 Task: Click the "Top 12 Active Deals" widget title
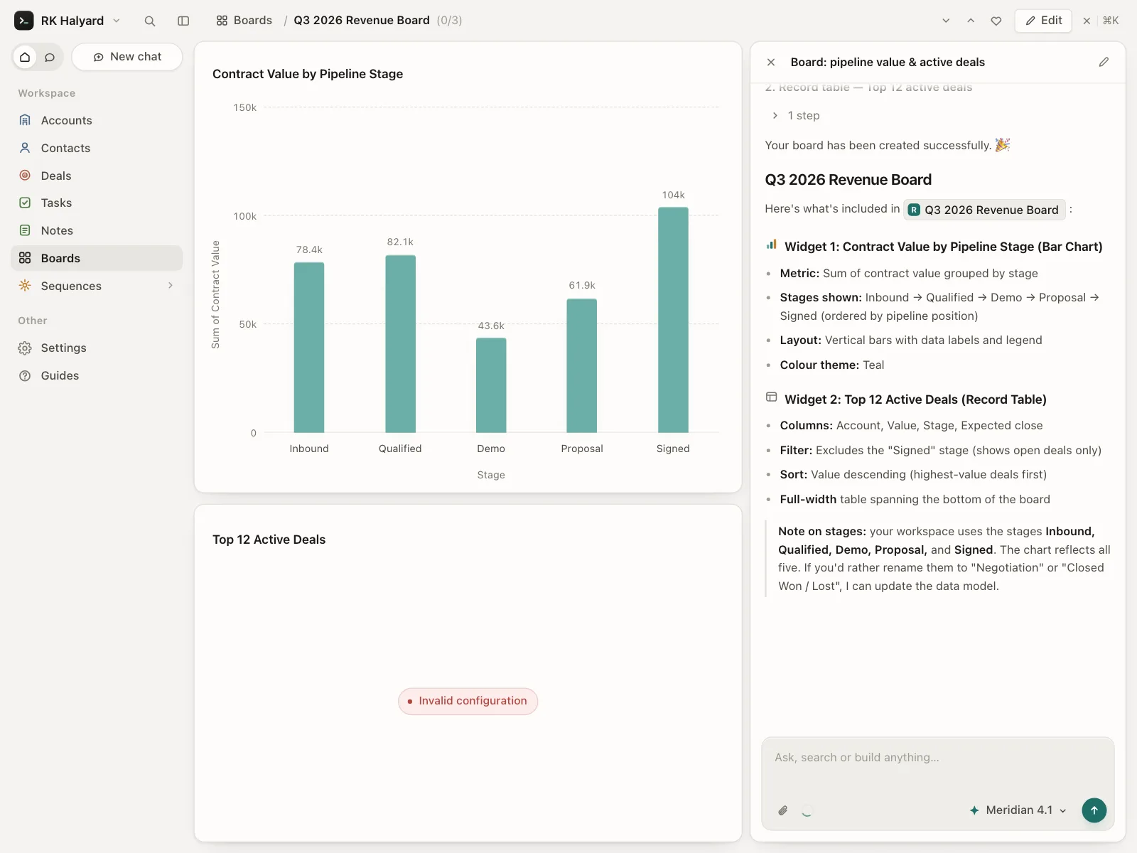point(269,540)
